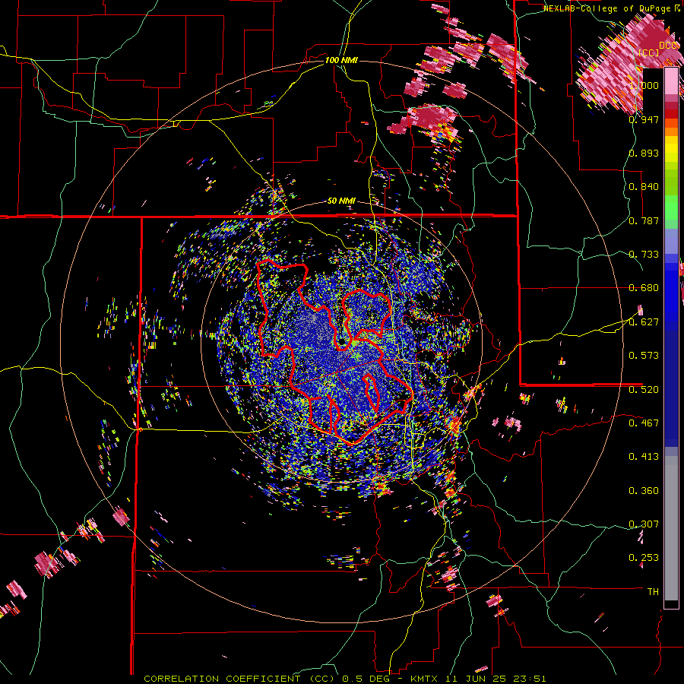684x684 pixels.
Task: Select the 0.733 legend value
Action: 644,255
